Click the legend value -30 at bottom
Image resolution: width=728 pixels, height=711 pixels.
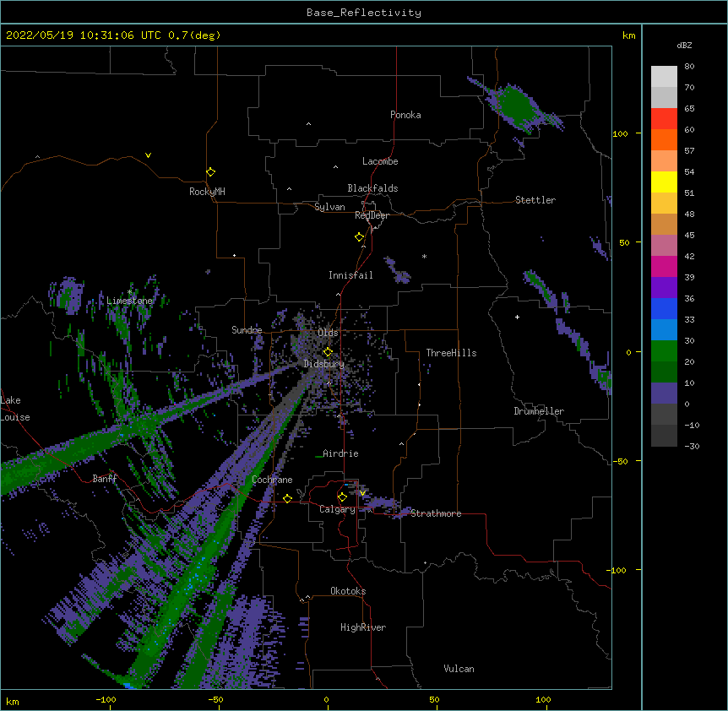(x=692, y=446)
